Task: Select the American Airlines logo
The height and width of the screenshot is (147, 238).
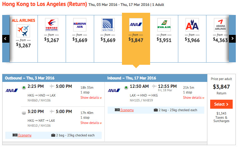Action: pos(192,25)
